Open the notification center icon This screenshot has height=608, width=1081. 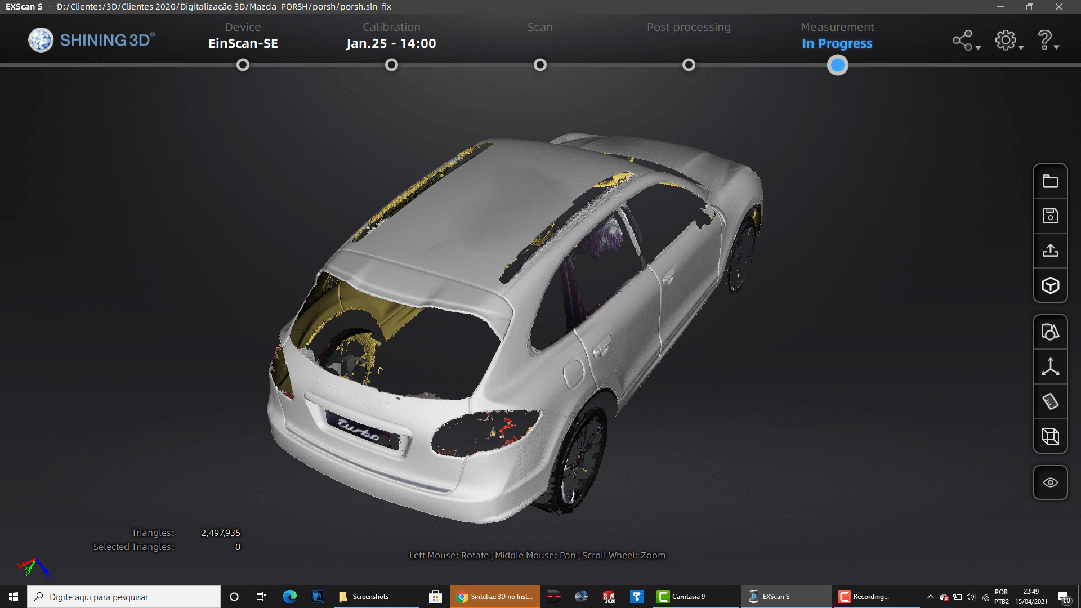tap(1064, 597)
